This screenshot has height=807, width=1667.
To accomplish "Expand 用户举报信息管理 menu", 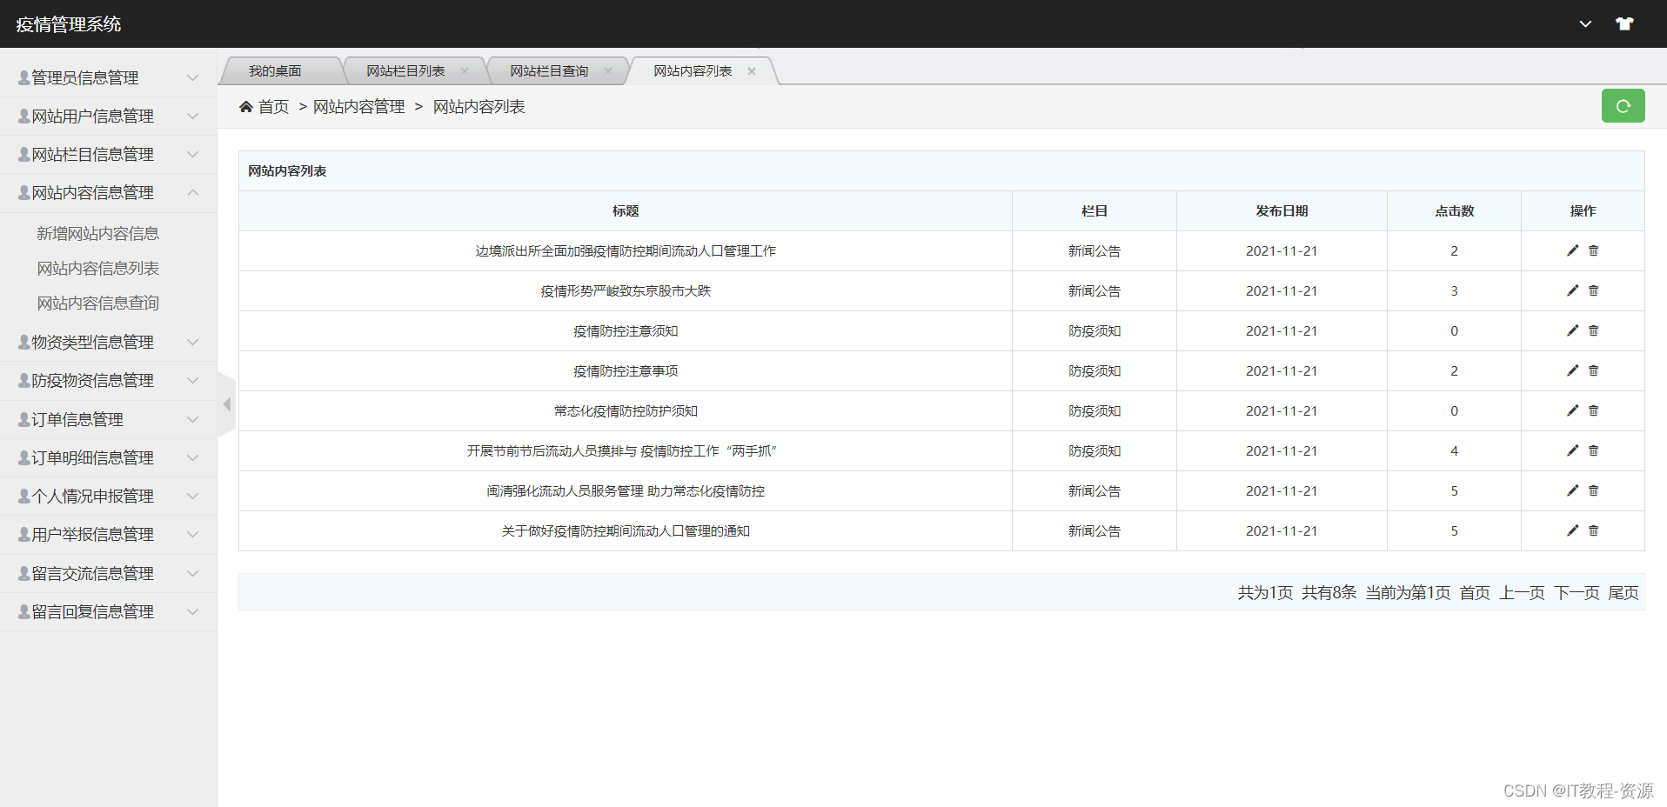I will 108,534.
